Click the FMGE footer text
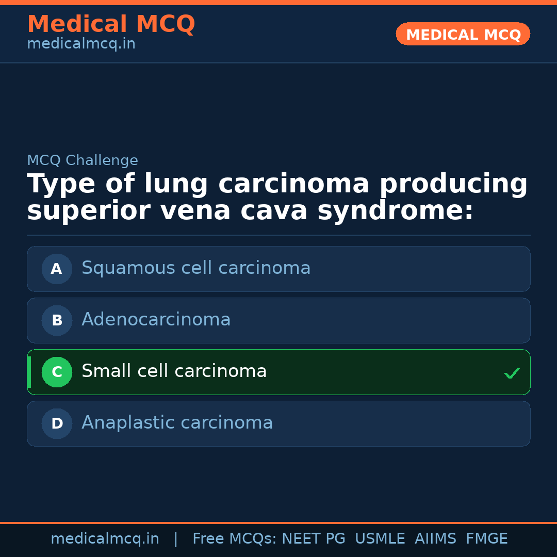The height and width of the screenshot is (557, 557). [x=486, y=539]
